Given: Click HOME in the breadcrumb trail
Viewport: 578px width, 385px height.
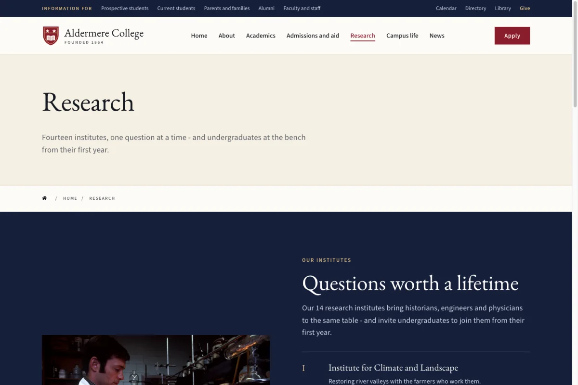Looking at the screenshot, I should pyautogui.click(x=70, y=198).
